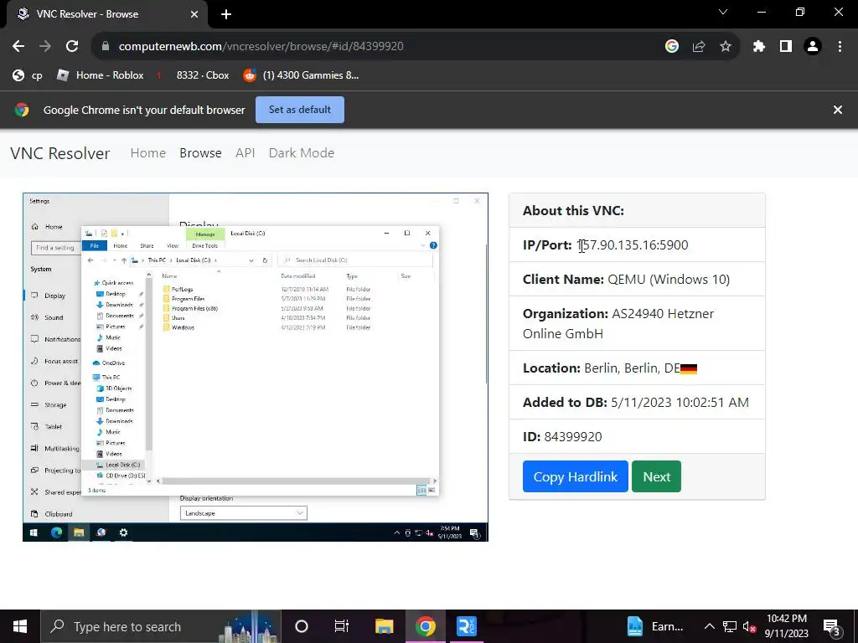Open the blue R app on the taskbar
The image size is (858, 643).
pos(466,626)
